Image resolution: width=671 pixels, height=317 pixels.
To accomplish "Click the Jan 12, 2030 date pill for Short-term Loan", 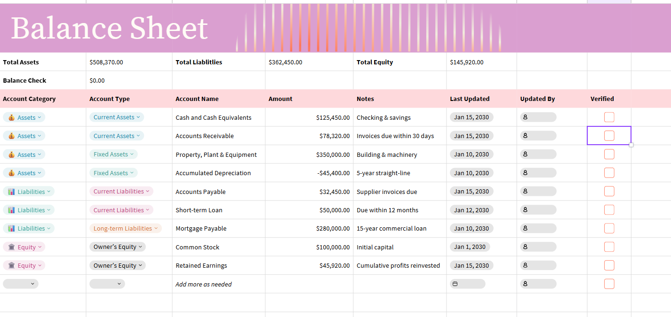I will coord(471,210).
